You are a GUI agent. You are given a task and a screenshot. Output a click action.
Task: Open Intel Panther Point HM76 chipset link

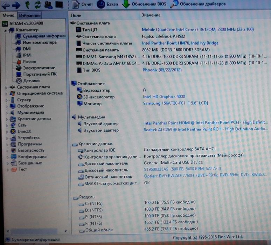180,43
